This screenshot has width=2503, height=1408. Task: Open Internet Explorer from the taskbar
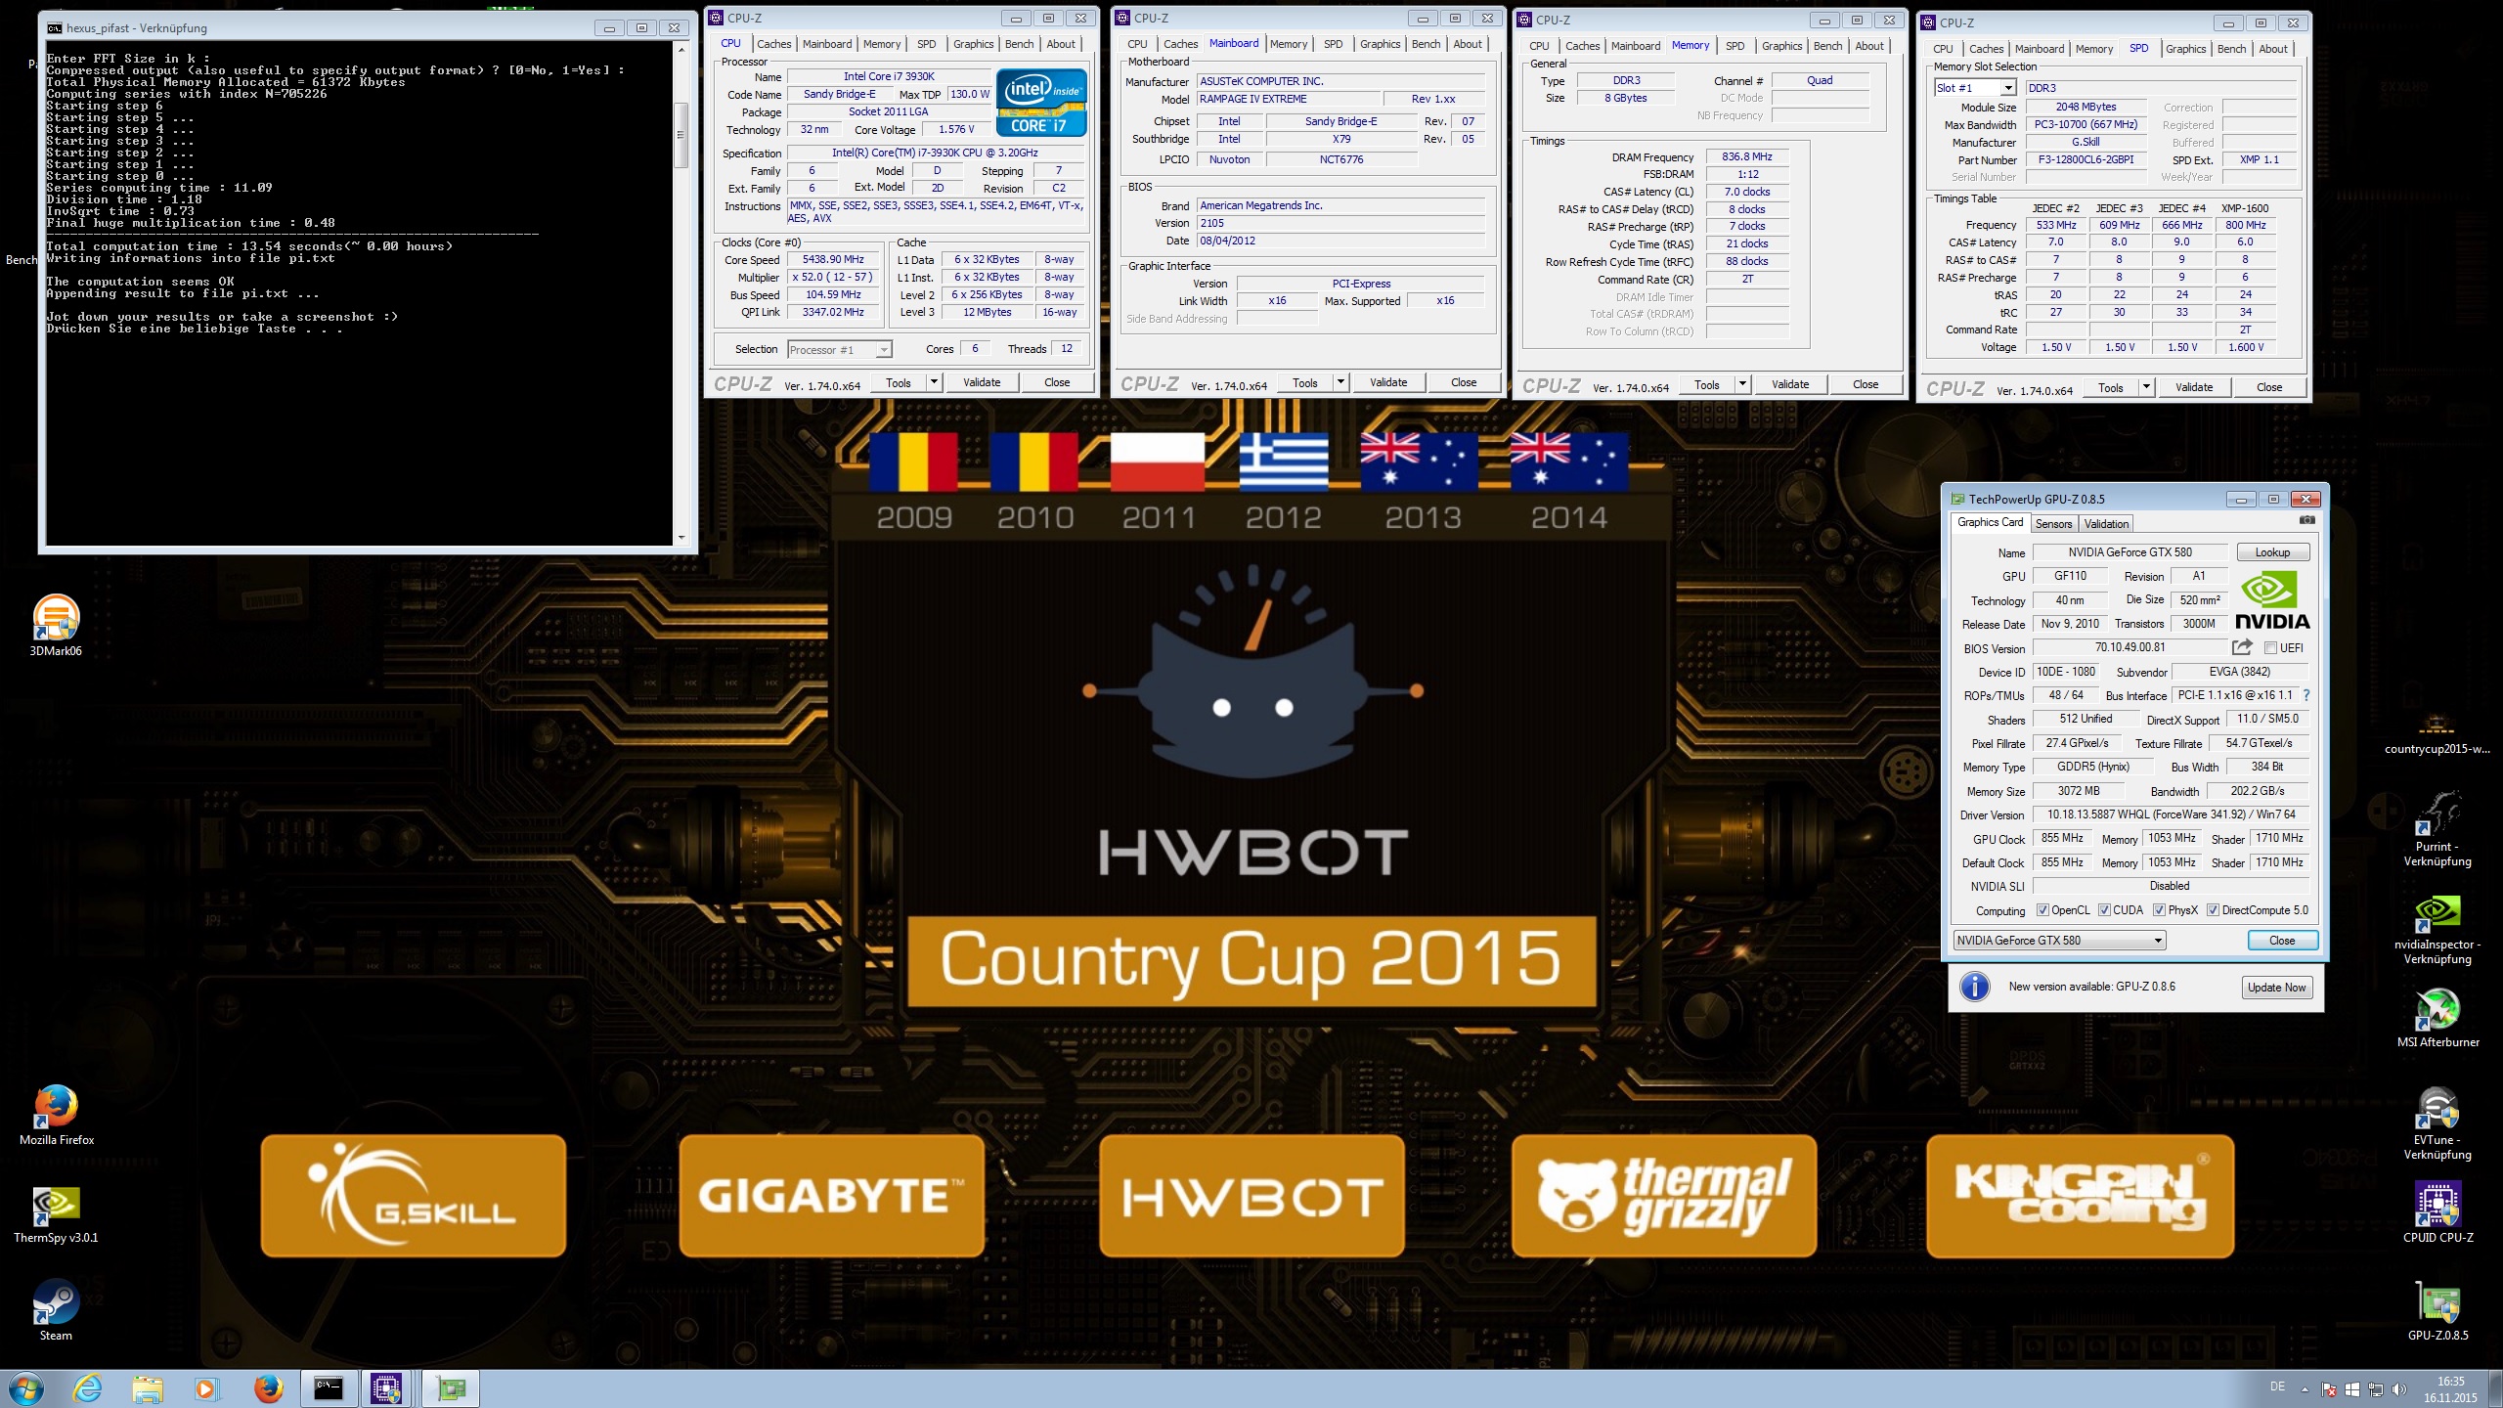[87, 1388]
